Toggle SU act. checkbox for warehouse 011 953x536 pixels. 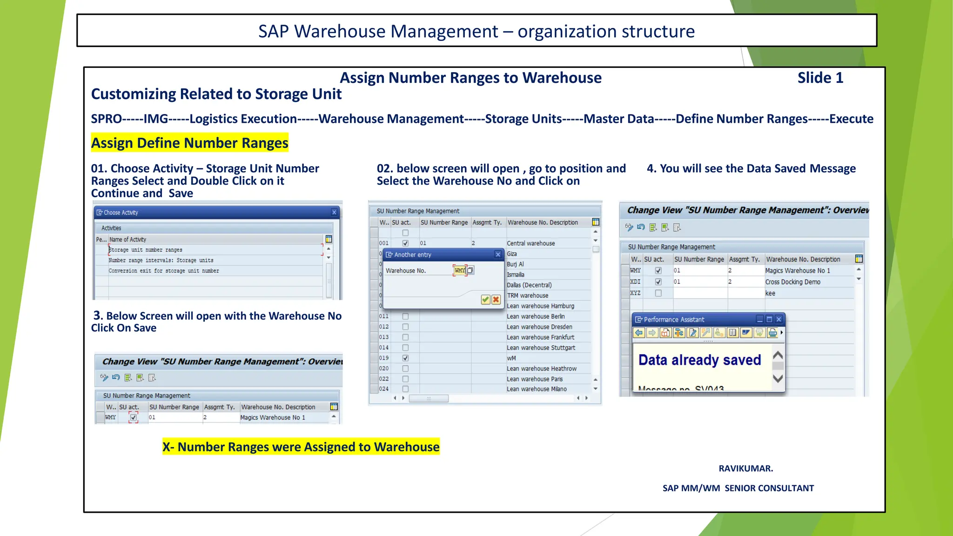405,316
